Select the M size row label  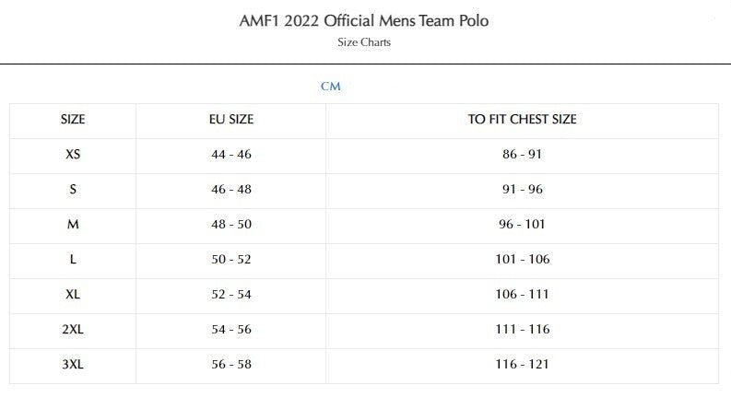click(x=73, y=225)
